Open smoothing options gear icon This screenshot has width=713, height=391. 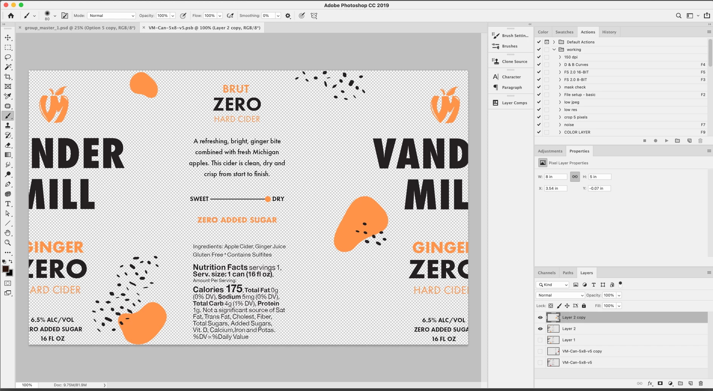[288, 15]
